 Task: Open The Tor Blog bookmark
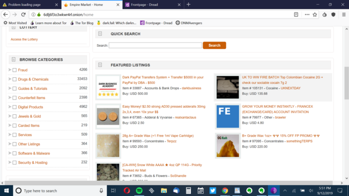pos(82,23)
